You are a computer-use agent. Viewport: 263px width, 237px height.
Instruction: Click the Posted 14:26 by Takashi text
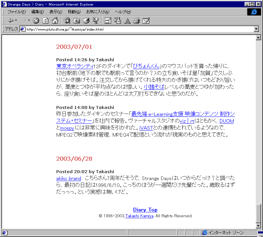coord(85,60)
